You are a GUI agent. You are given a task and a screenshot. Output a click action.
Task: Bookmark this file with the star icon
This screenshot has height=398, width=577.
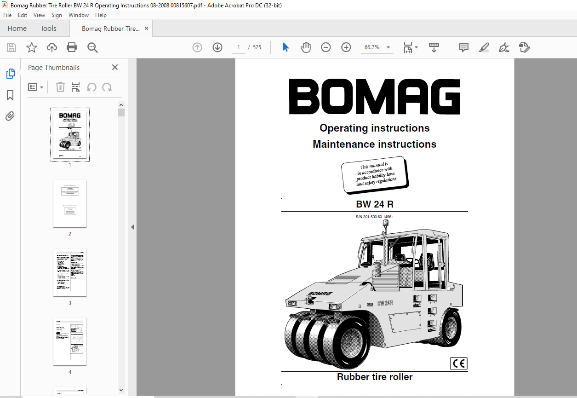tap(32, 47)
